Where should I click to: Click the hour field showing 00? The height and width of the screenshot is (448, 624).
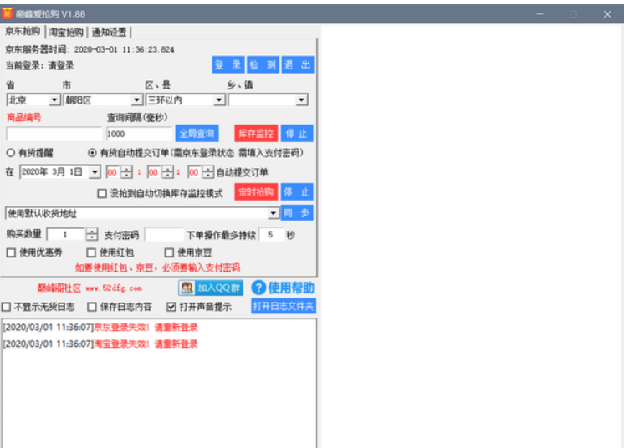click(114, 172)
